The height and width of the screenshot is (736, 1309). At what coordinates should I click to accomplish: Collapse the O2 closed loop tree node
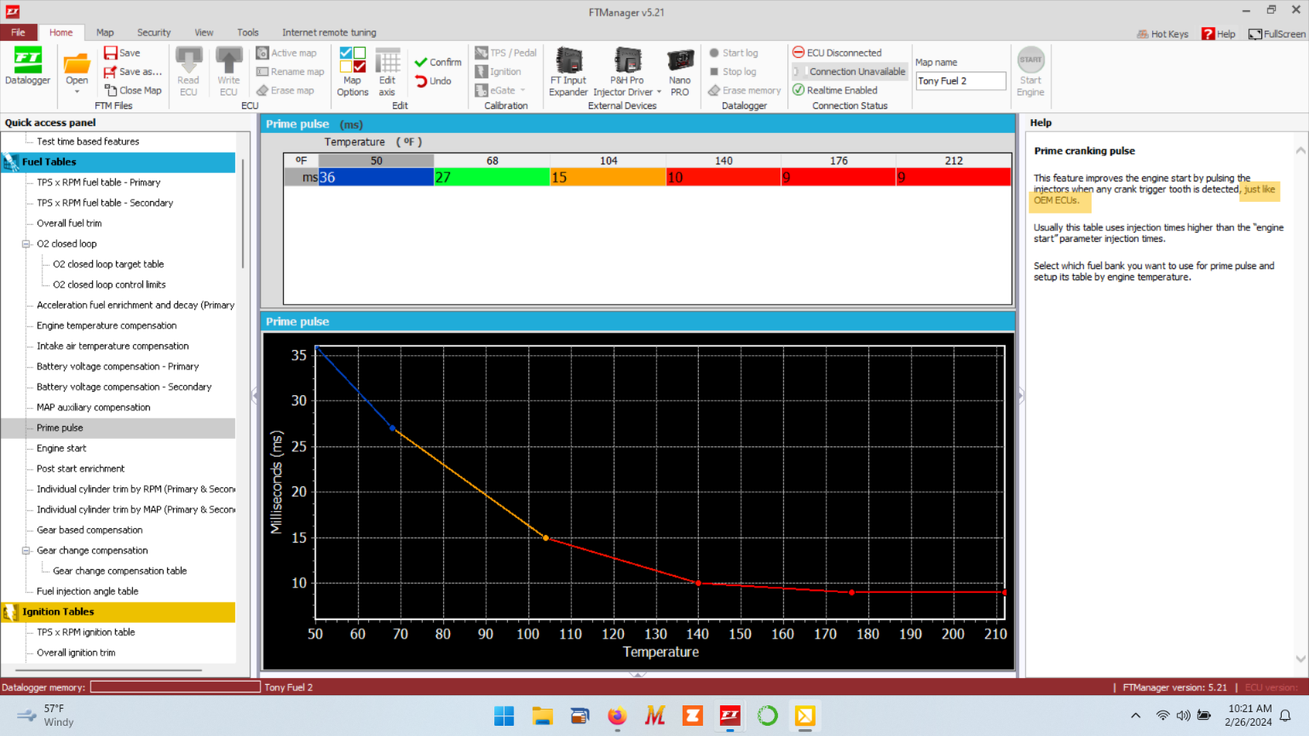[x=26, y=244]
